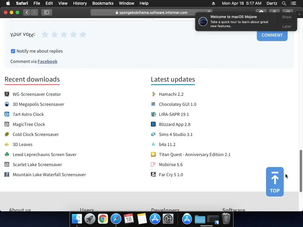The image size is (303, 227).
Task: Click the Blizzard App icon
Action: [x=153, y=124]
